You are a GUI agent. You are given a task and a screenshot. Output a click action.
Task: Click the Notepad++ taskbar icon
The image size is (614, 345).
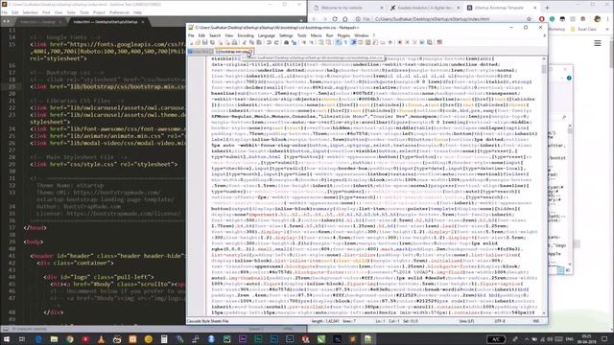(368, 339)
